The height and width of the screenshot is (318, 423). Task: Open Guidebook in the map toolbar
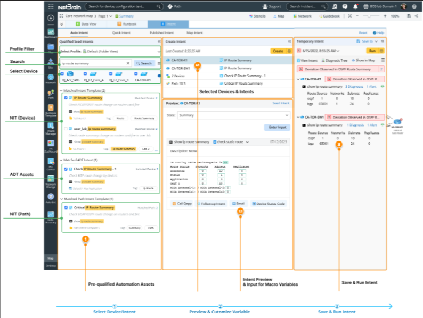(329, 16)
